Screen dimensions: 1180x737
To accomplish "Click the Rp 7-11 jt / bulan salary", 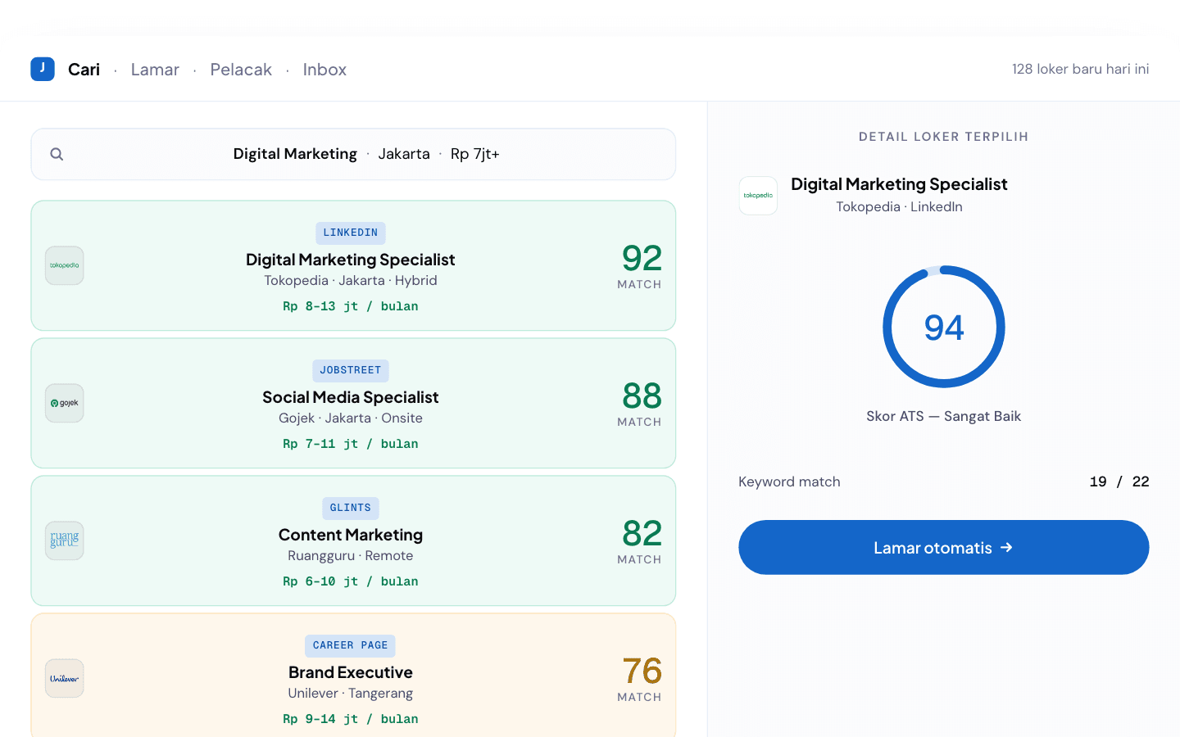I will (351, 444).
